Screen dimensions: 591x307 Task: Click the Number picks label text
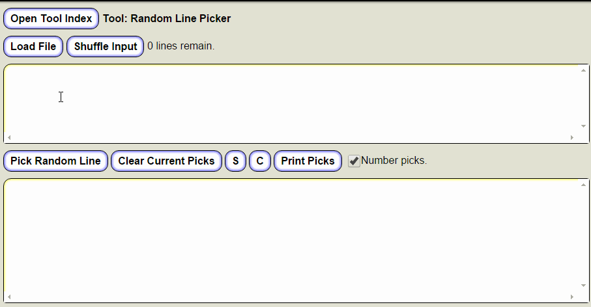tap(394, 161)
